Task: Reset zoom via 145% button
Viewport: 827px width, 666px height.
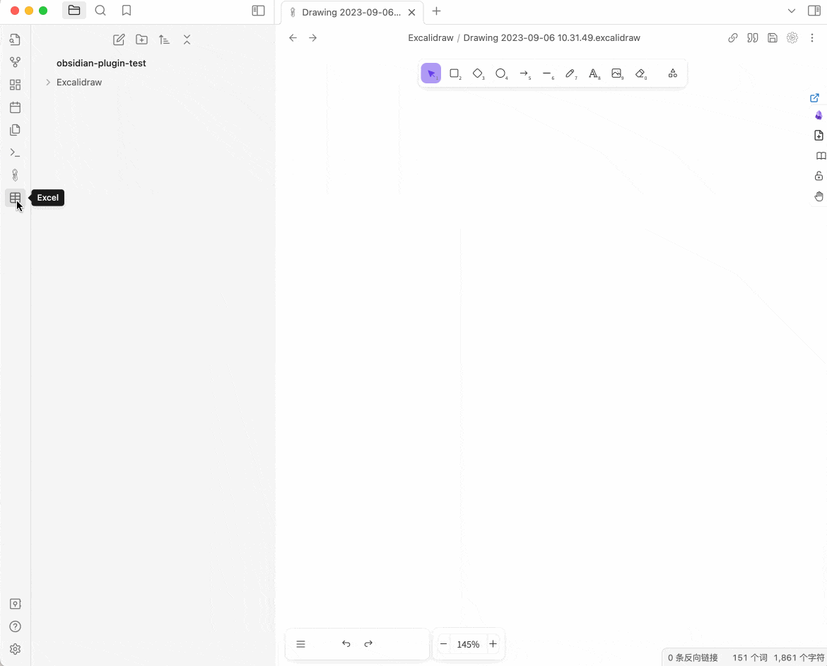Action: (x=468, y=644)
